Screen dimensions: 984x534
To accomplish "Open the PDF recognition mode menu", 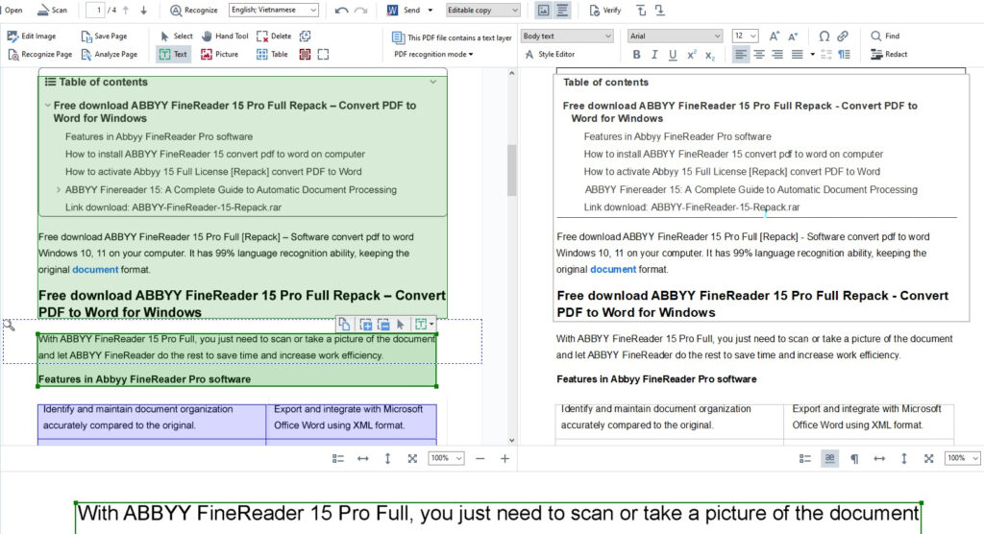I will 434,55.
